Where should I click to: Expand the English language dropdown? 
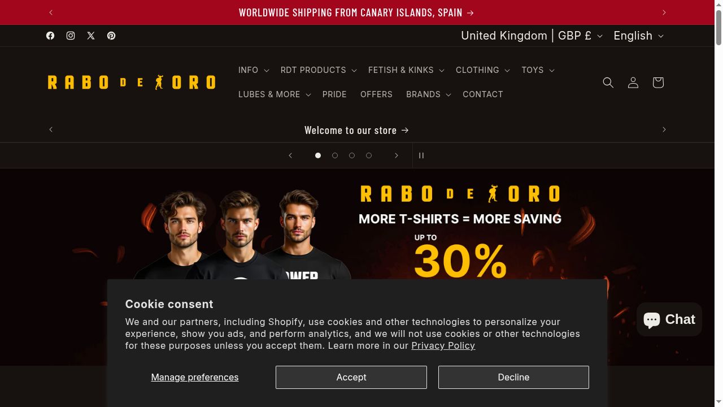[638, 36]
